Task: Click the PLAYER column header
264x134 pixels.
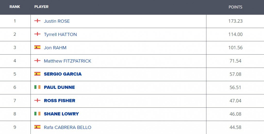Action: 42,7
